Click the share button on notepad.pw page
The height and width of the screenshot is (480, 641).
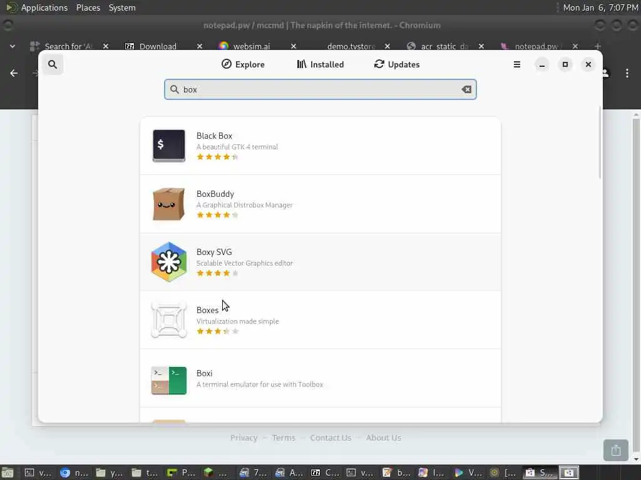pyautogui.click(x=616, y=451)
